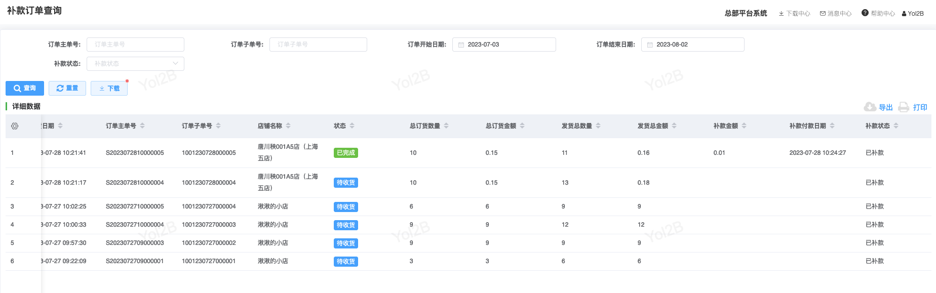Screen dimensions: 936x293
Task: Click the 重置 reset button
Action: 67,88
